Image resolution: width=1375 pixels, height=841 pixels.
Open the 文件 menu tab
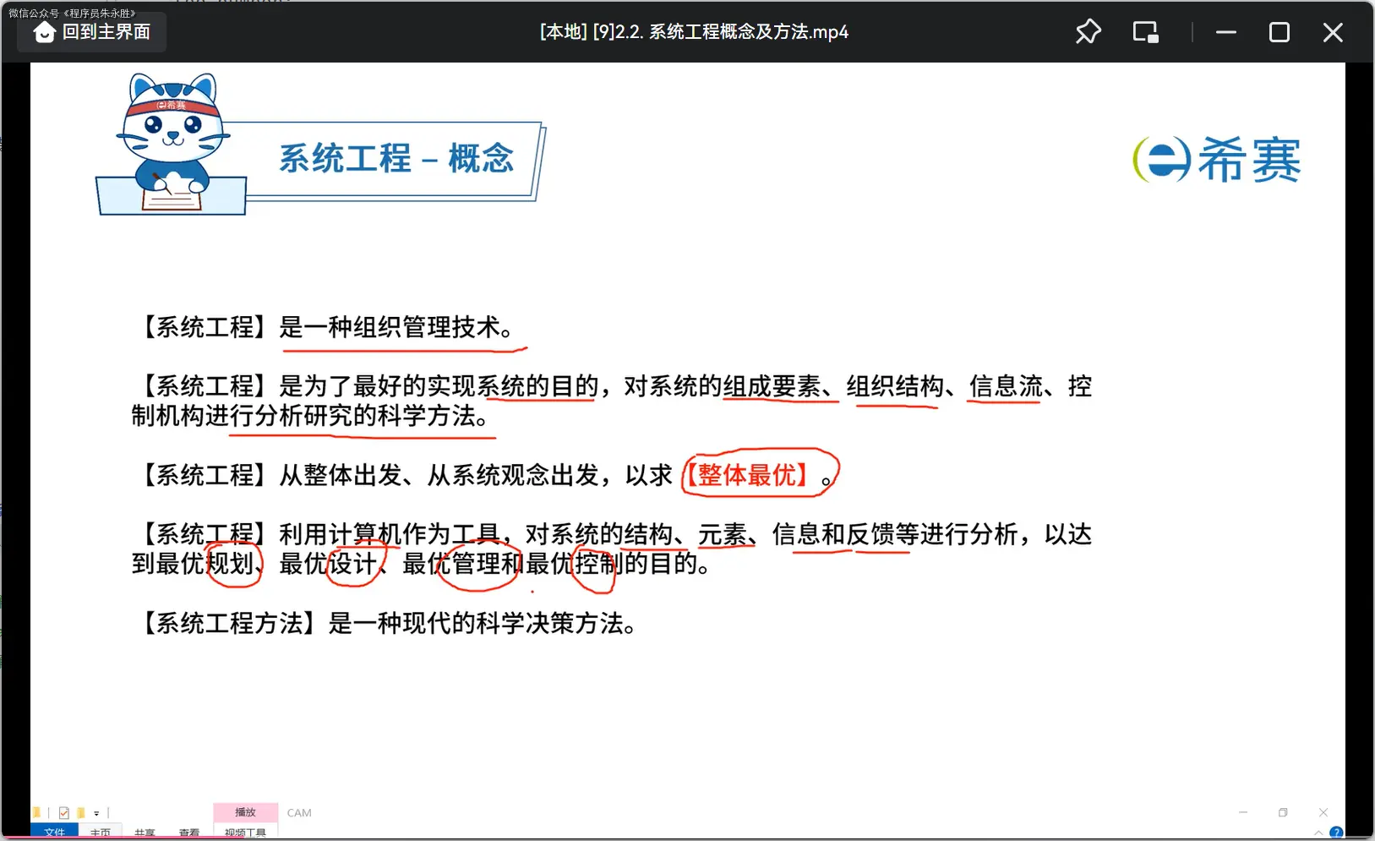(x=54, y=833)
